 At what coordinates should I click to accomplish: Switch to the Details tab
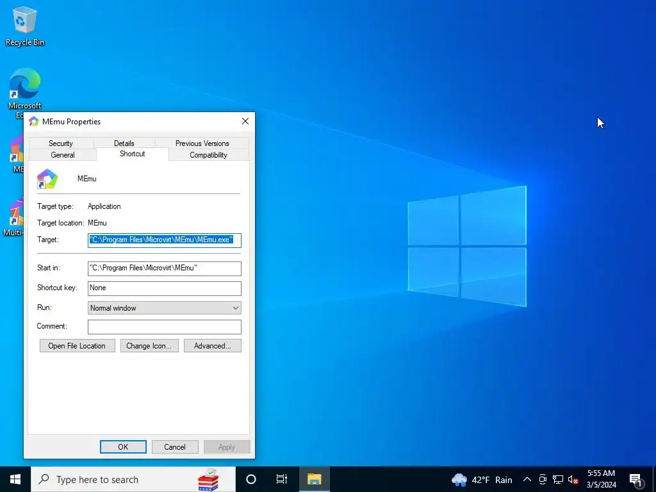(124, 143)
